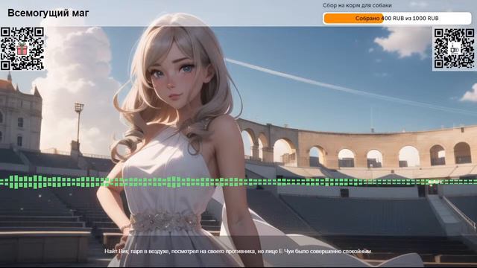
Task: Click the QR code with coffee cup
Action: pyautogui.click(x=454, y=48)
